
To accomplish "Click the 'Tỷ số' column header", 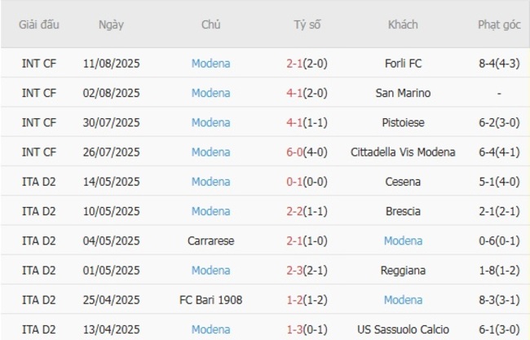I will (x=307, y=25).
